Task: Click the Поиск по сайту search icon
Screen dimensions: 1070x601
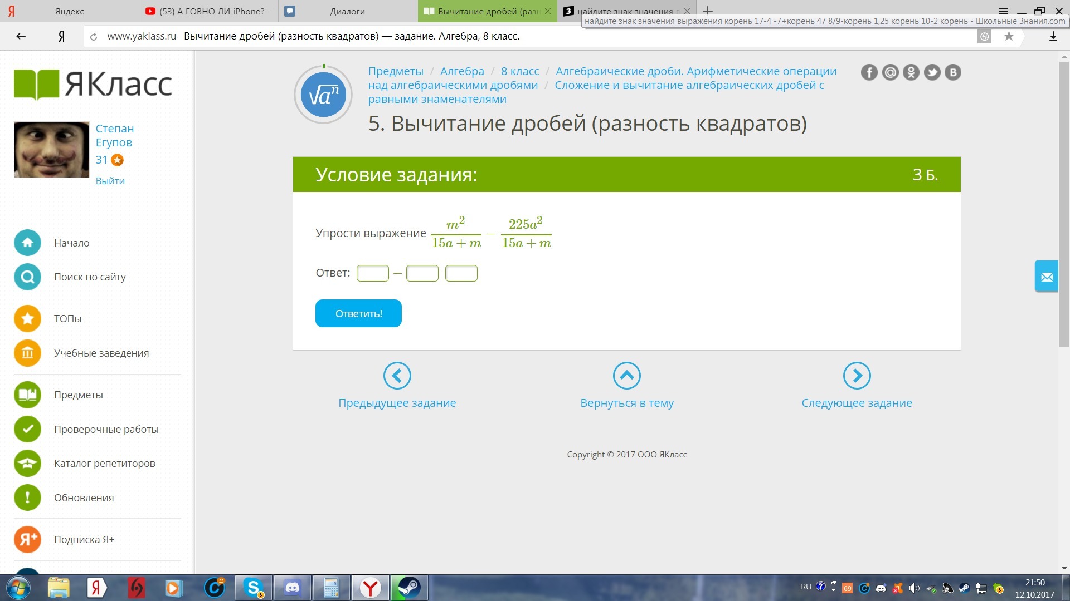Action: click(27, 277)
